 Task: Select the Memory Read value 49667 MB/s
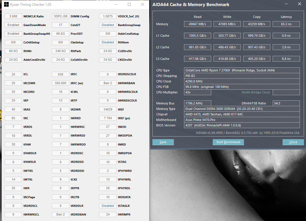pos(198,24)
